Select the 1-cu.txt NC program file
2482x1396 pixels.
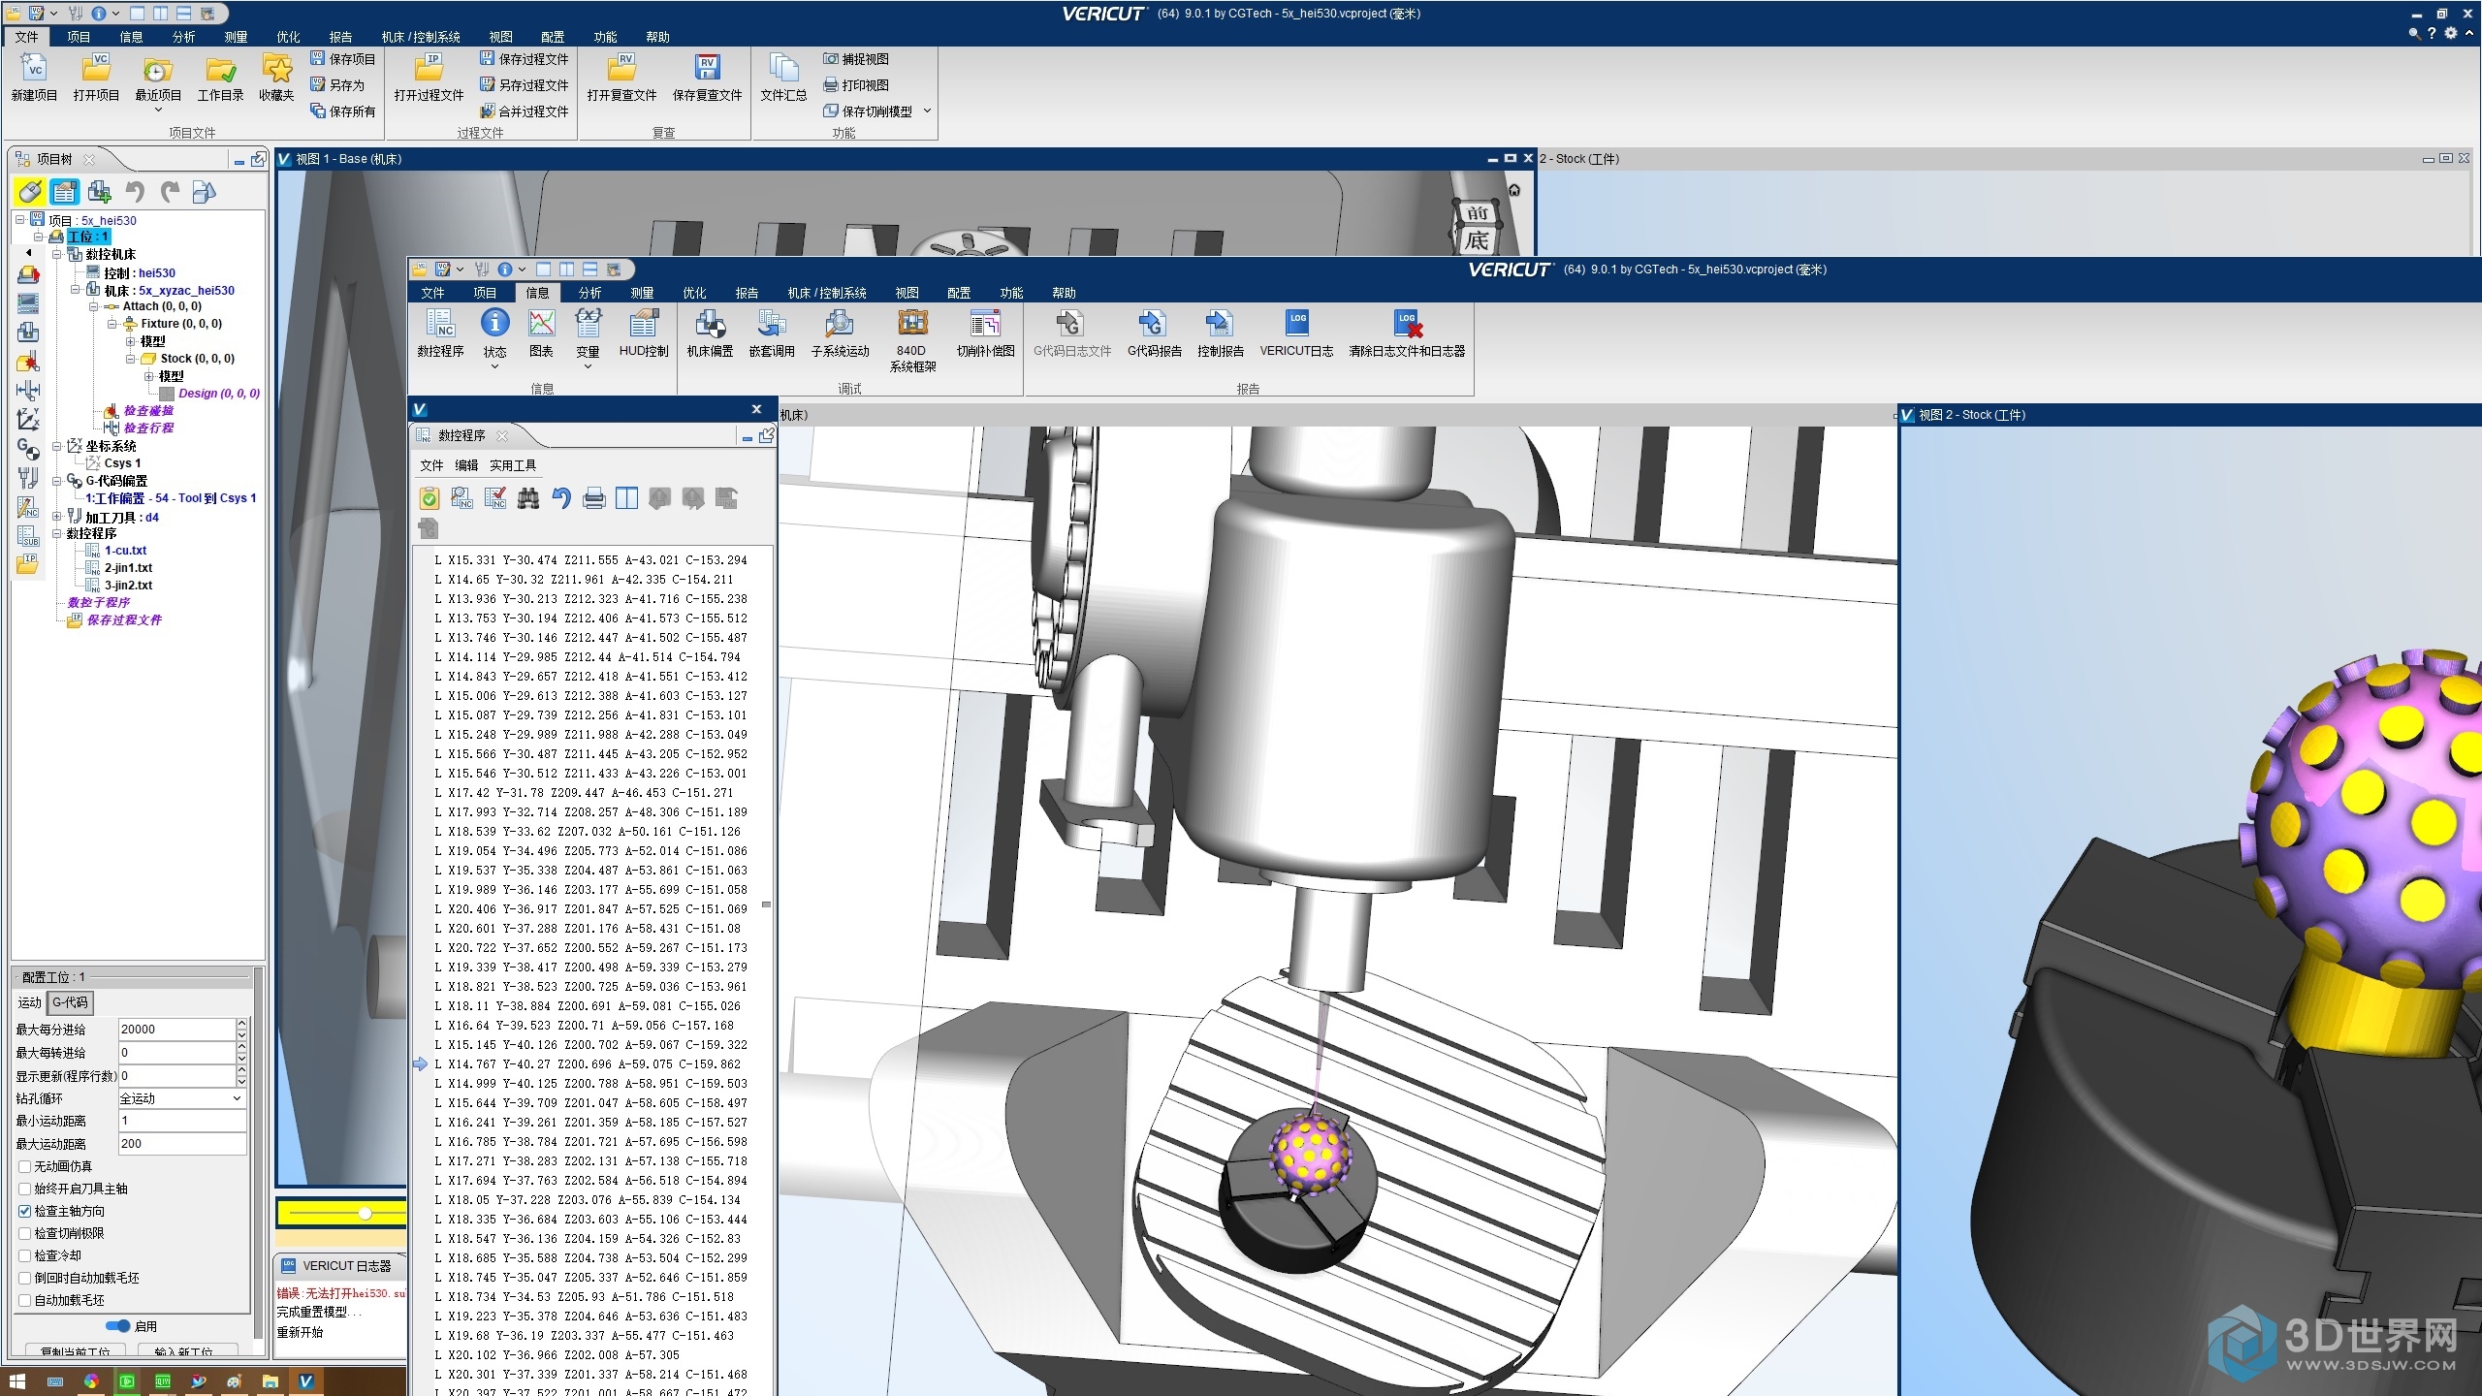(x=126, y=550)
